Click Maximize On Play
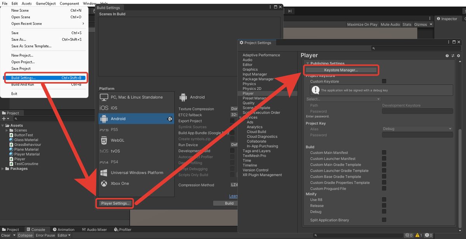This screenshot has height=239, width=466. pyautogui.click(x=362, y=24)
